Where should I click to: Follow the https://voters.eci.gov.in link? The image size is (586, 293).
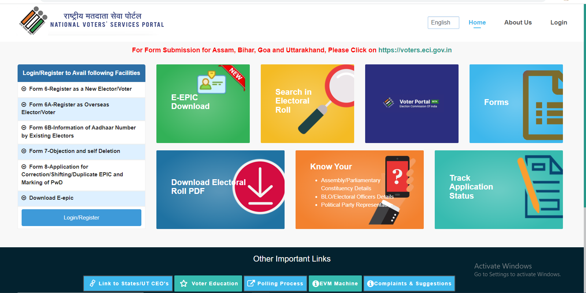pos(415,50)
